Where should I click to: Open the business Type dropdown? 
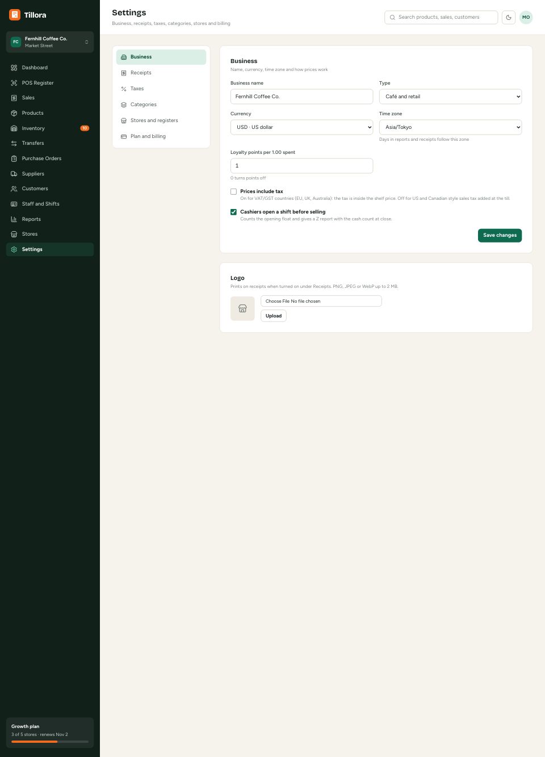[x=450, y=97]
